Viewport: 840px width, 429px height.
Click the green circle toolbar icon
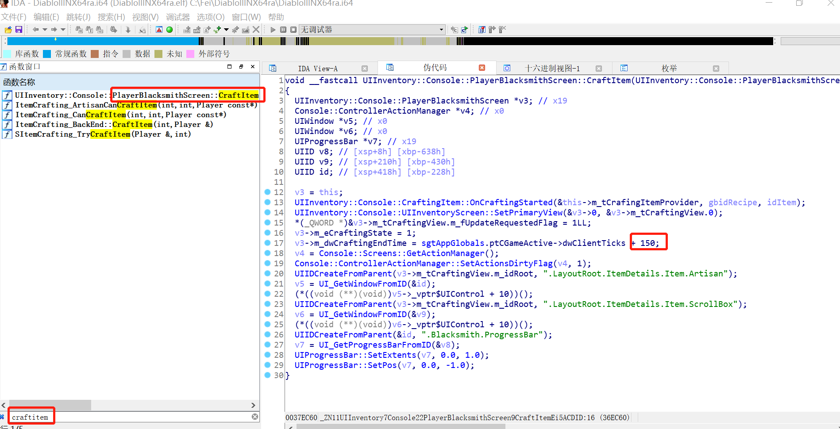tap(170, 30)
